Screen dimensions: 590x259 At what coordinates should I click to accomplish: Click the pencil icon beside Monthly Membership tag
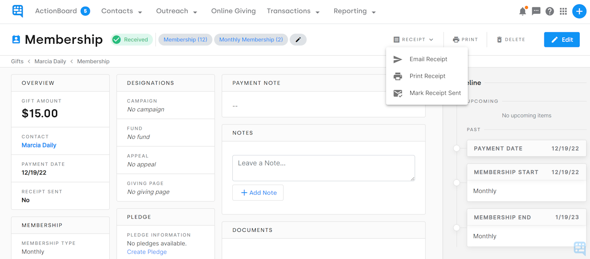click(298, 40)
